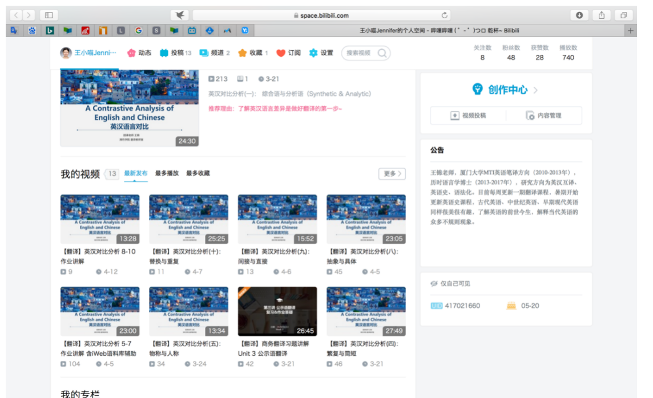Open the 订阅 tab
The image size is (653, 398).
pos(289,53)
